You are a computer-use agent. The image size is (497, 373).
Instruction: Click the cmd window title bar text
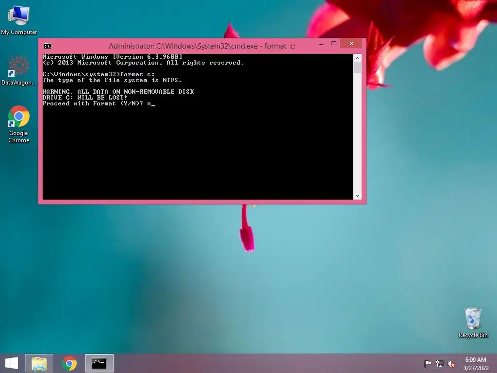tap(202, 46)
